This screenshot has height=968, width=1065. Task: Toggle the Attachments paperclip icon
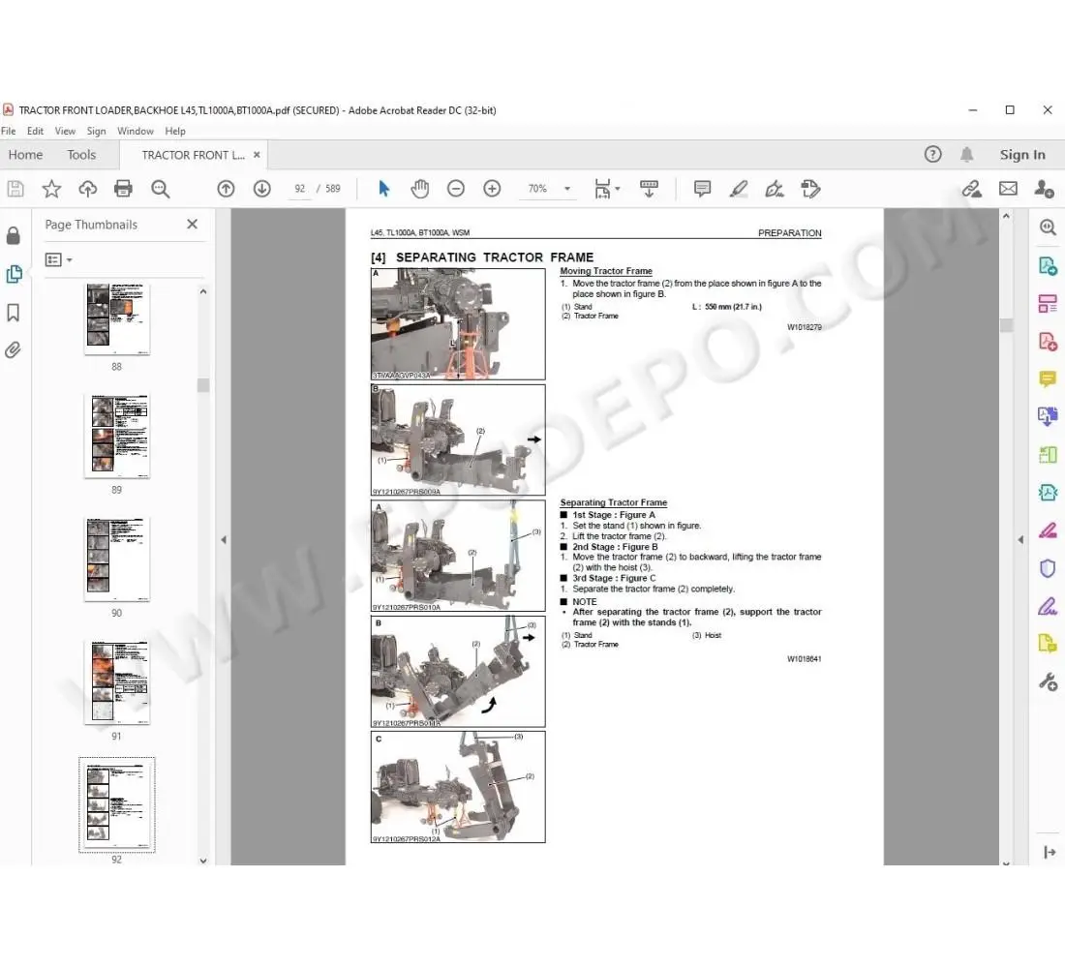coord(13,349)
